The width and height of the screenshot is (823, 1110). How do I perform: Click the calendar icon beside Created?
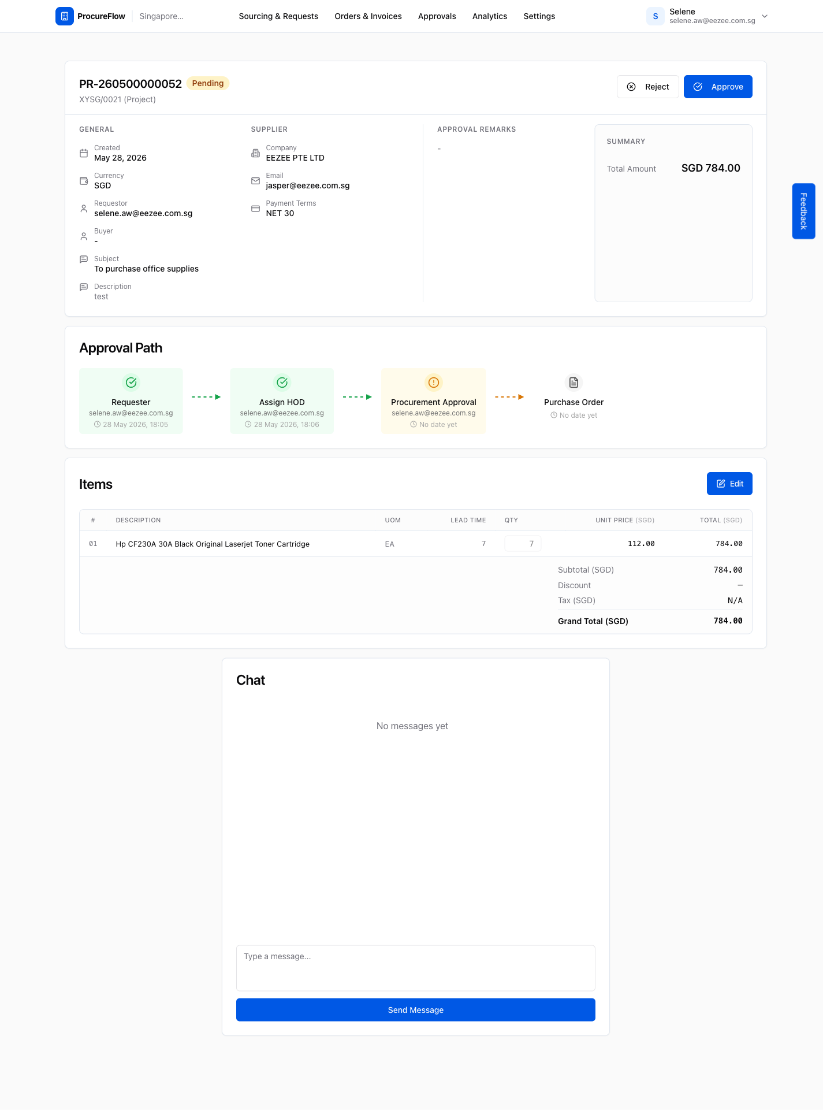[x=84, y=153]
